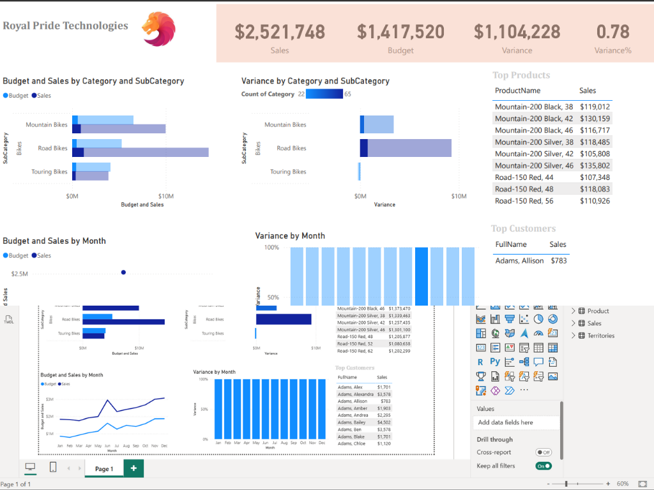Select the filled map visual
This screenshot has height=490, width=654.
(510, 333)
